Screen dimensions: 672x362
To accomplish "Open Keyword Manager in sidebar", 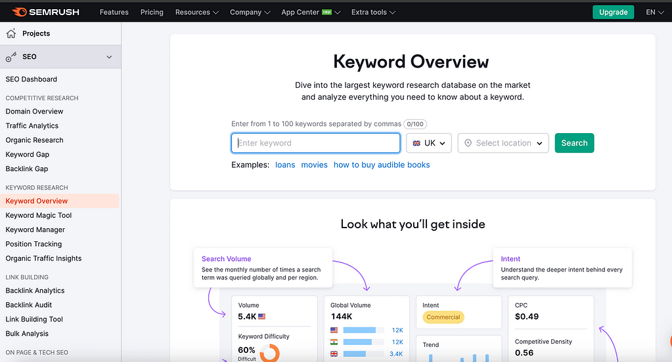I will [35, 230].
